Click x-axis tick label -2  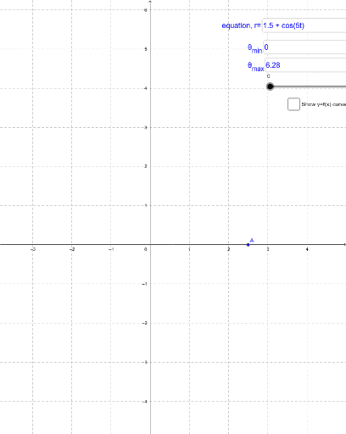(72, 249)
